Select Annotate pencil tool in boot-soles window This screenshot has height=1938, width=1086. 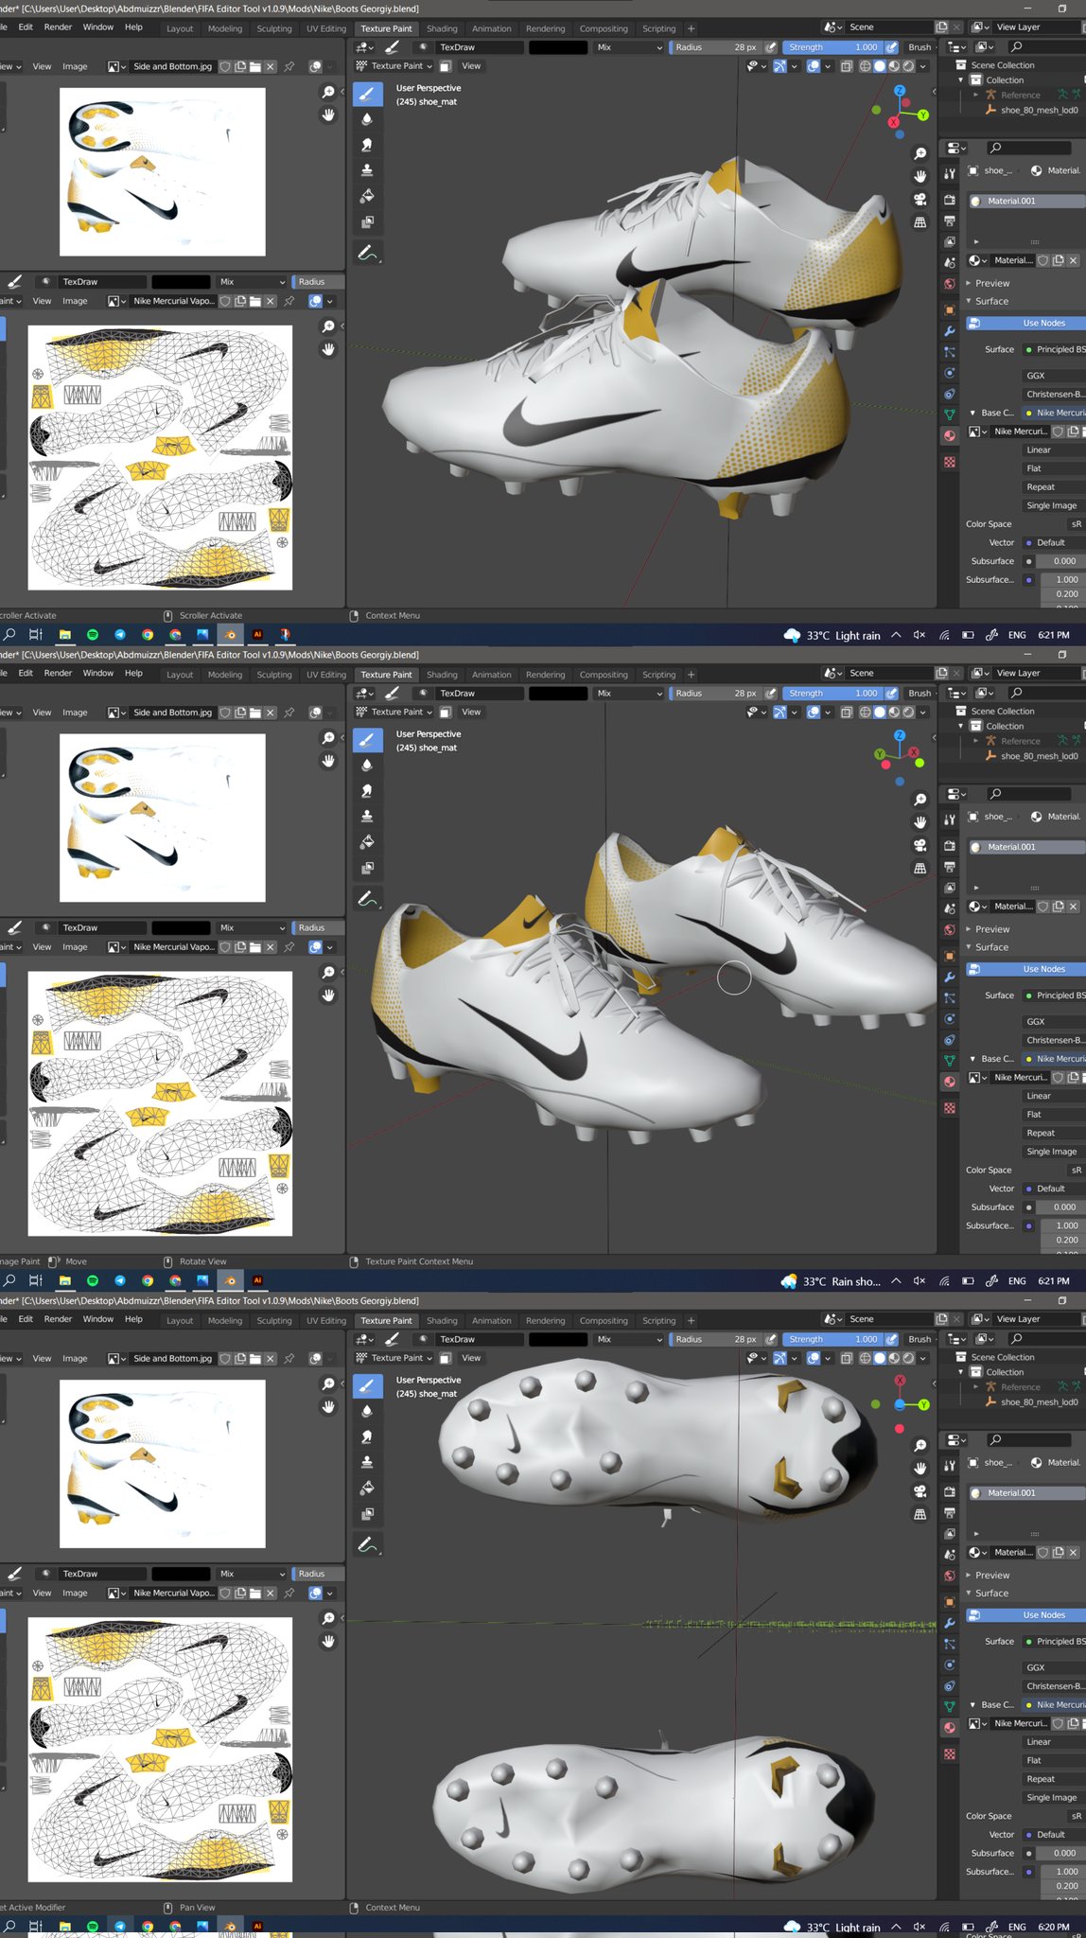(368, 1545)
